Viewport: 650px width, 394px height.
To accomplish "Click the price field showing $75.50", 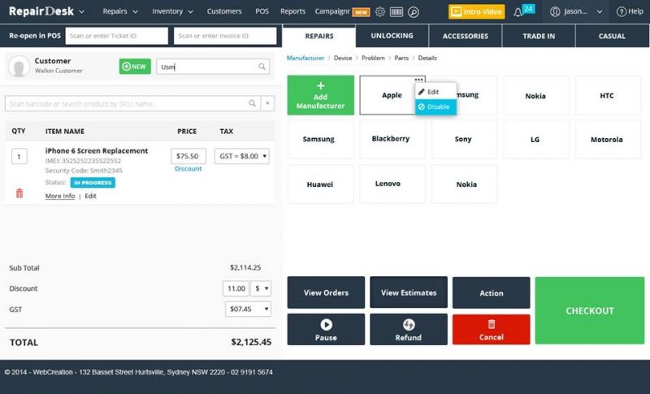I will [x=188, y=156].
